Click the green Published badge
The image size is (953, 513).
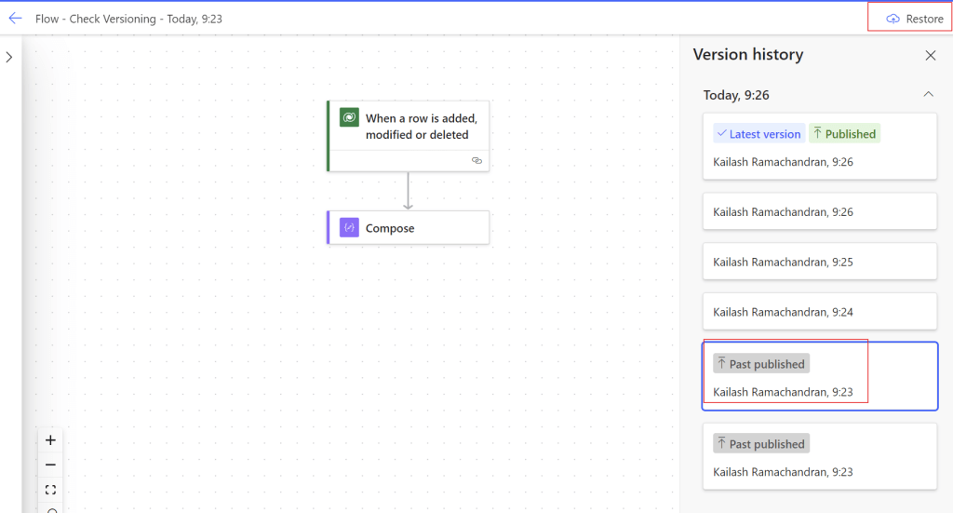click(843, 134)
